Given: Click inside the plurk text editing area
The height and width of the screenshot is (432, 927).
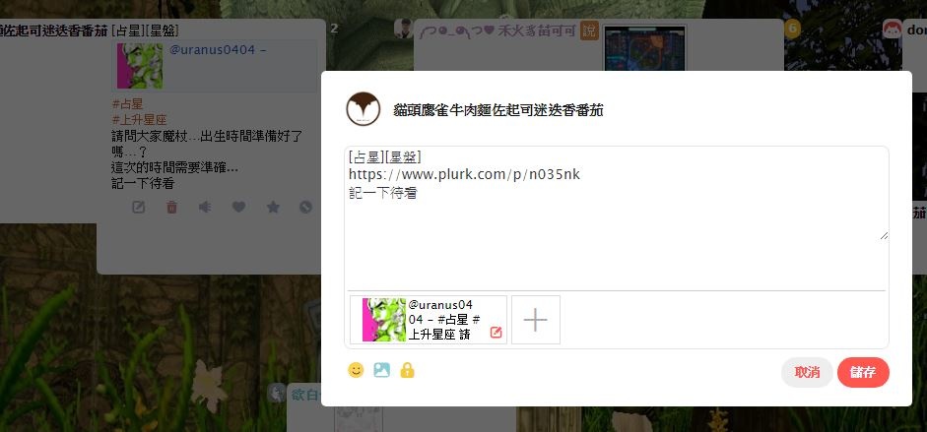Looking at the screenshot, I should tap(616, 194).
